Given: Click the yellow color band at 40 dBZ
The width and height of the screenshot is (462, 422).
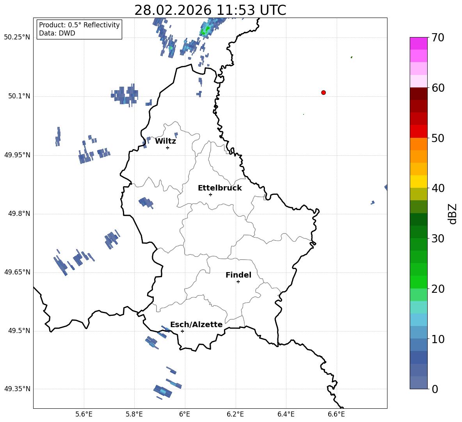Looking at the screenshot, I should tap(419, 182).
